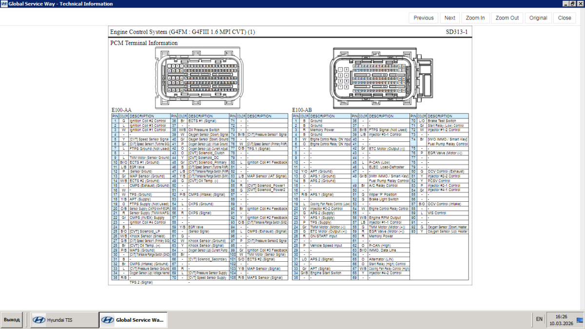The width and height of the screenshot is (585, 329).
Task: Click Brake Light Switch cell
Action: (x=389, y=199)
